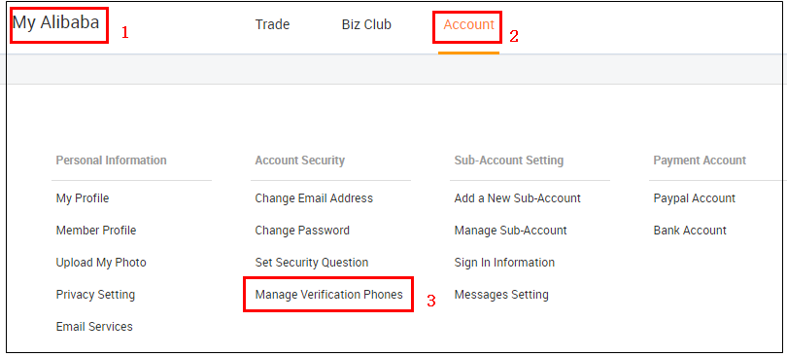Go to Paypal Account settings
Screen dimensions: 787x357
[694, 198]
